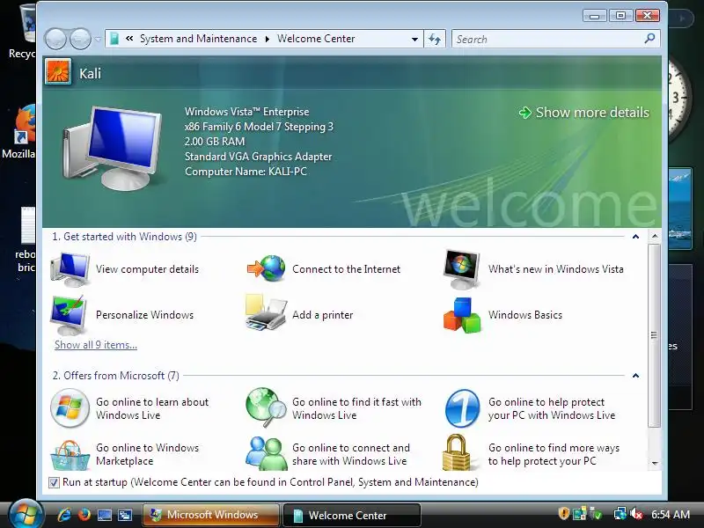Click the Forward navigation button
The width and height of the screenshot is (704, 528).
tap(80, 39)
